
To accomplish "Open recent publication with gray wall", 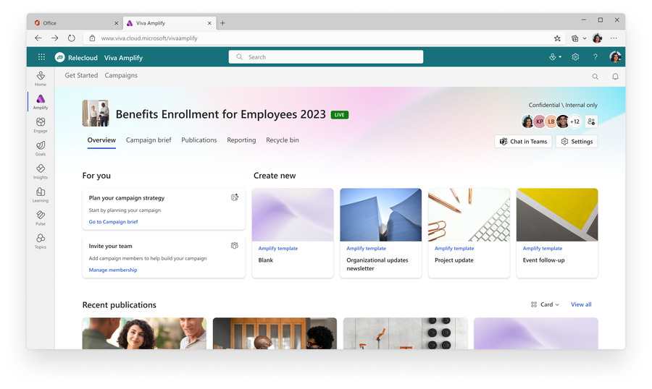I will 406,333.
